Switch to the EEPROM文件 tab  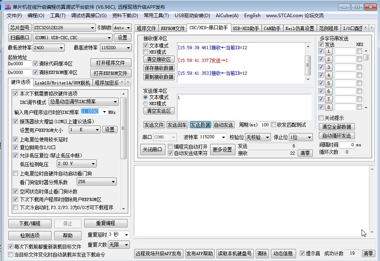[173, 28]
